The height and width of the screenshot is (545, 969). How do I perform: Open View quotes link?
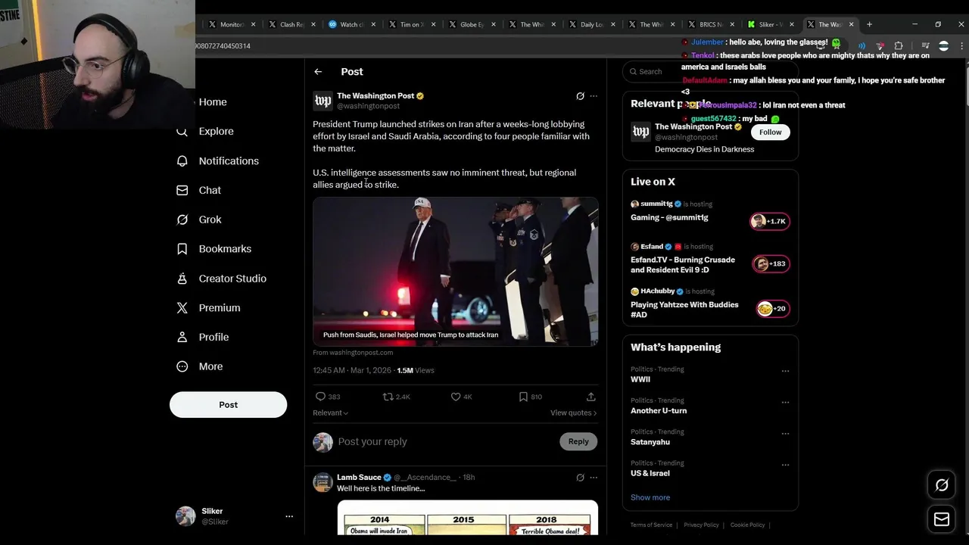573,413
